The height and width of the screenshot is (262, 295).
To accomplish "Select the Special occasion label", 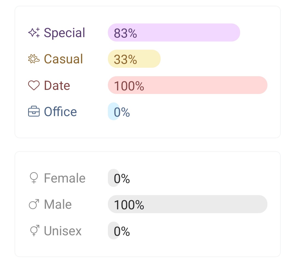I will pyautogui.click(x=64, y=33).
